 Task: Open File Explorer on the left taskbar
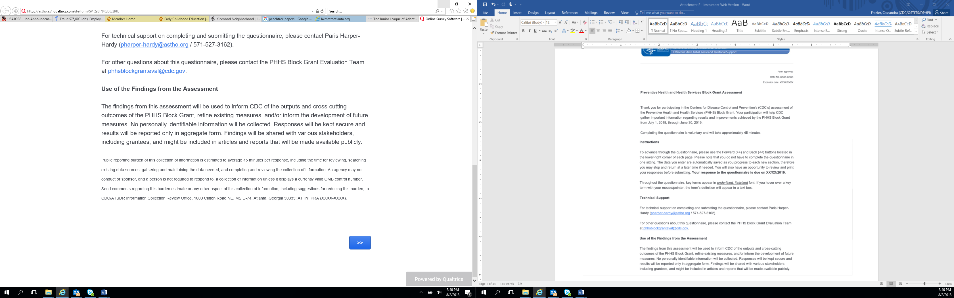(49, 292)
